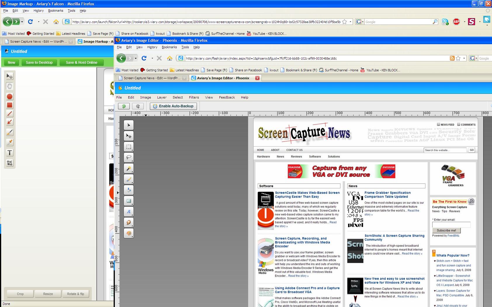The height and width of the screenshot is (307, 492).
Task: Click the green undo button in Phoenix
Action: tap(124, 106)
